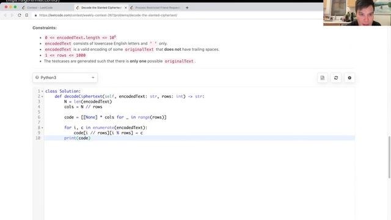Click line number 5 in the gutter
This screenshot has width=391, height=220.
(39, 112)
